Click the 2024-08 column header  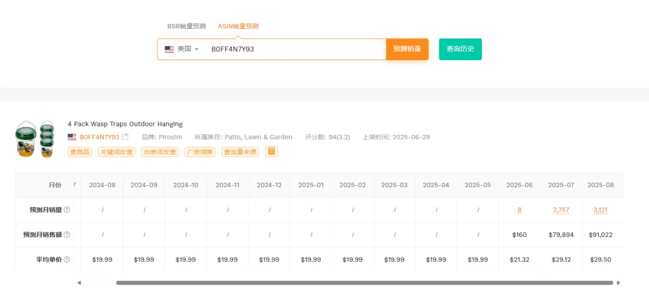[102, 185]
